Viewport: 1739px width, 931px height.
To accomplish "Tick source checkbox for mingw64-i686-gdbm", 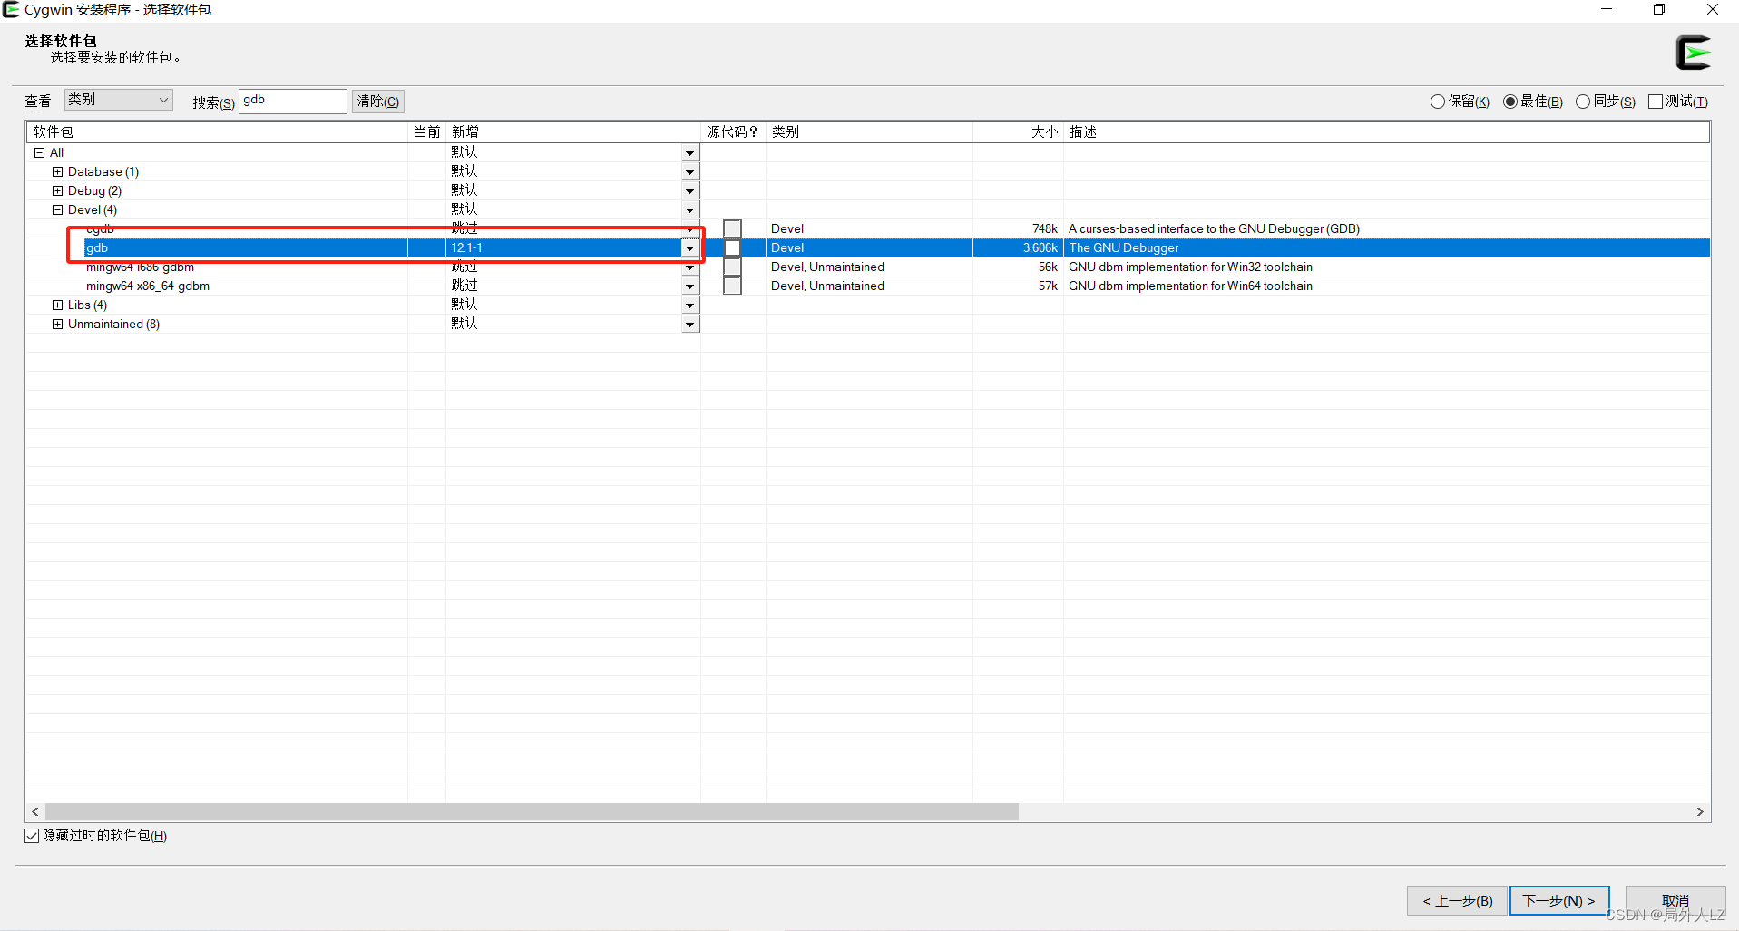I will (x=732, y=267).
